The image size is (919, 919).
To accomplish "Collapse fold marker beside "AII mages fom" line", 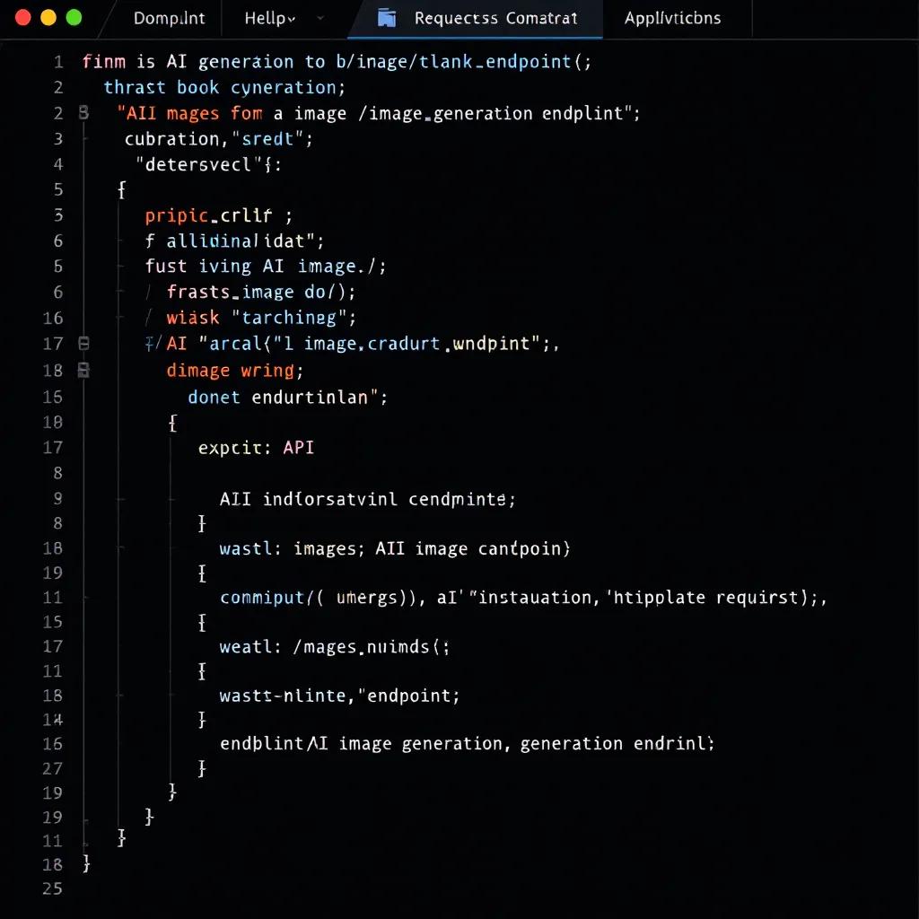I will 83,112.
